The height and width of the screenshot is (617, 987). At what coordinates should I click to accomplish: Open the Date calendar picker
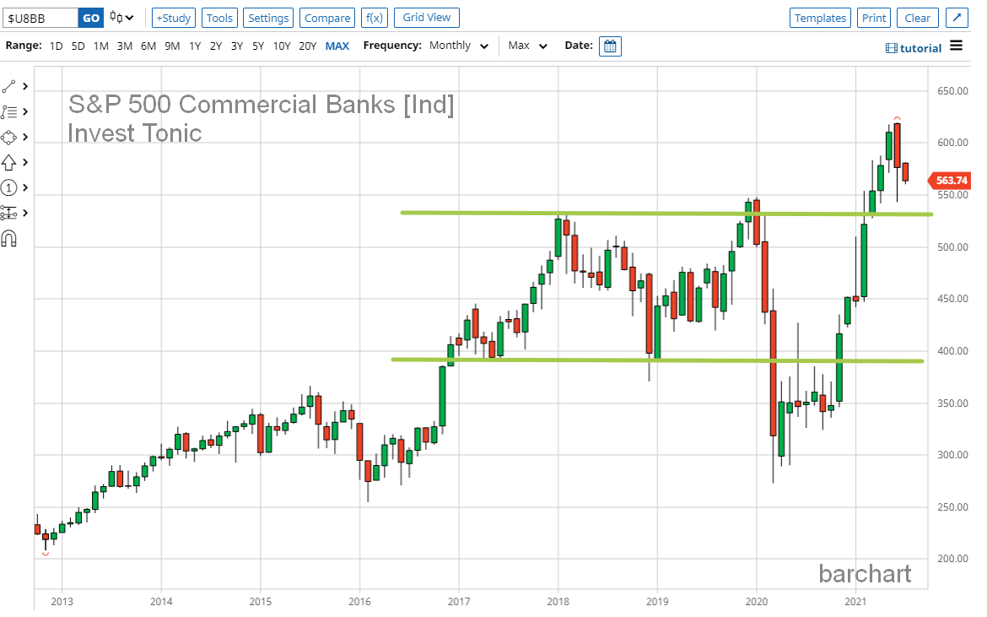tap(609, 46)
